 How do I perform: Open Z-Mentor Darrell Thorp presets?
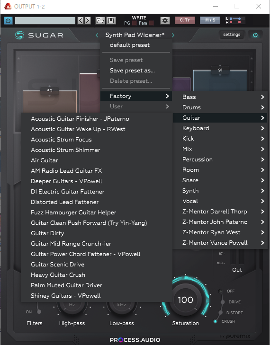220,212
